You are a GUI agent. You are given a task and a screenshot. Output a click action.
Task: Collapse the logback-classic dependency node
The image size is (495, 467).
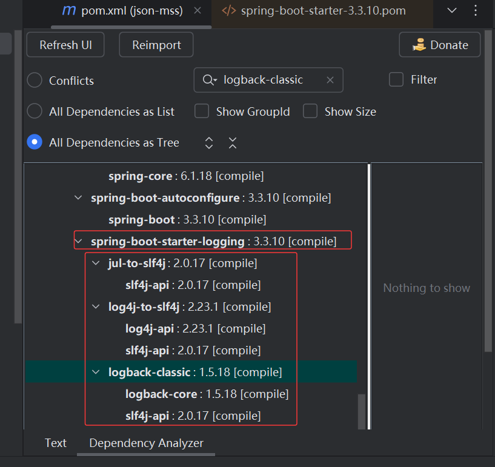(95, 372)
